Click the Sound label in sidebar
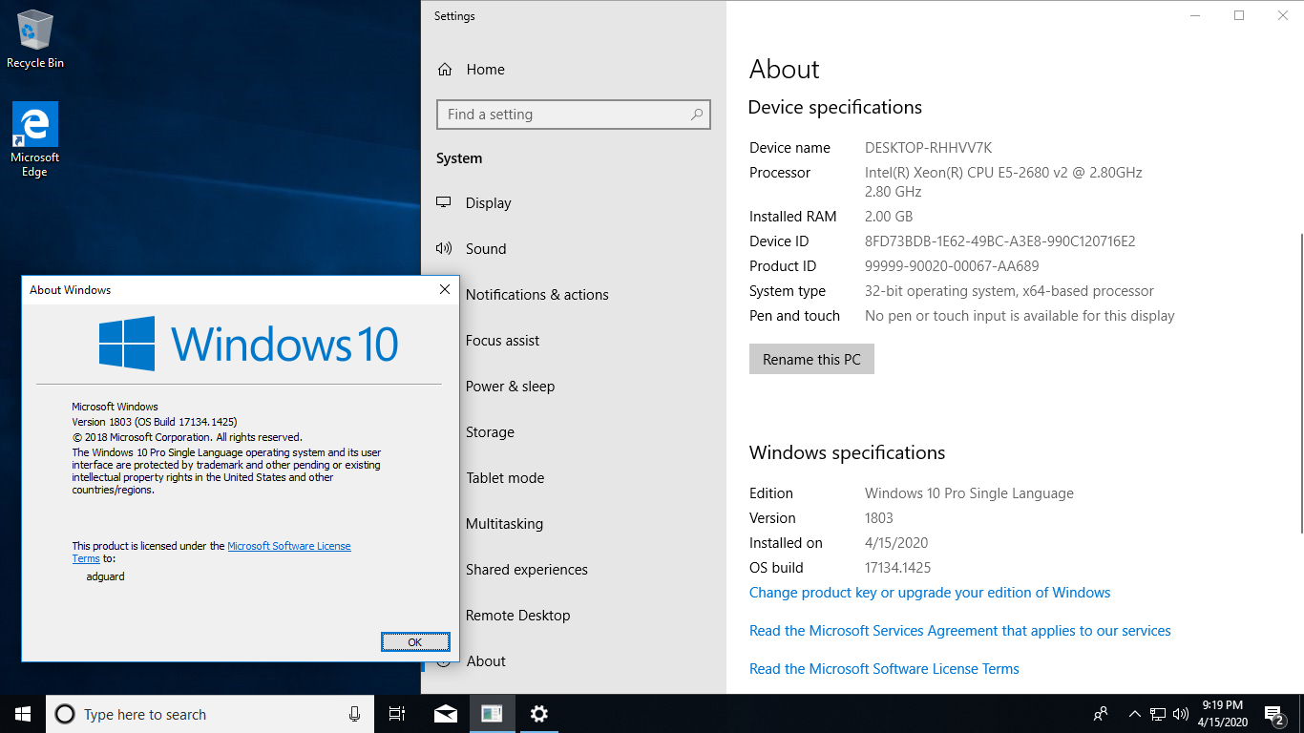Screen dimensions: 1304x733 [486, 249]
